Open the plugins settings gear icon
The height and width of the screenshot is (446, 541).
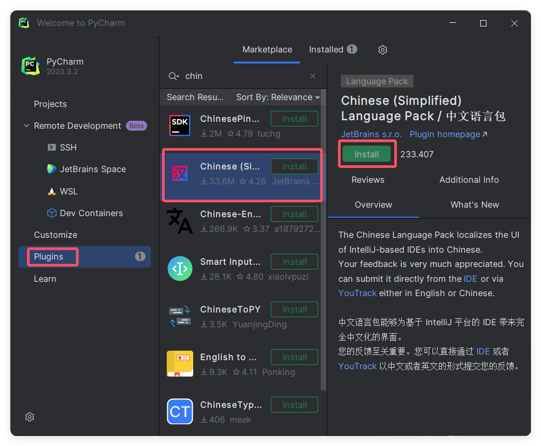click(382, 50)
